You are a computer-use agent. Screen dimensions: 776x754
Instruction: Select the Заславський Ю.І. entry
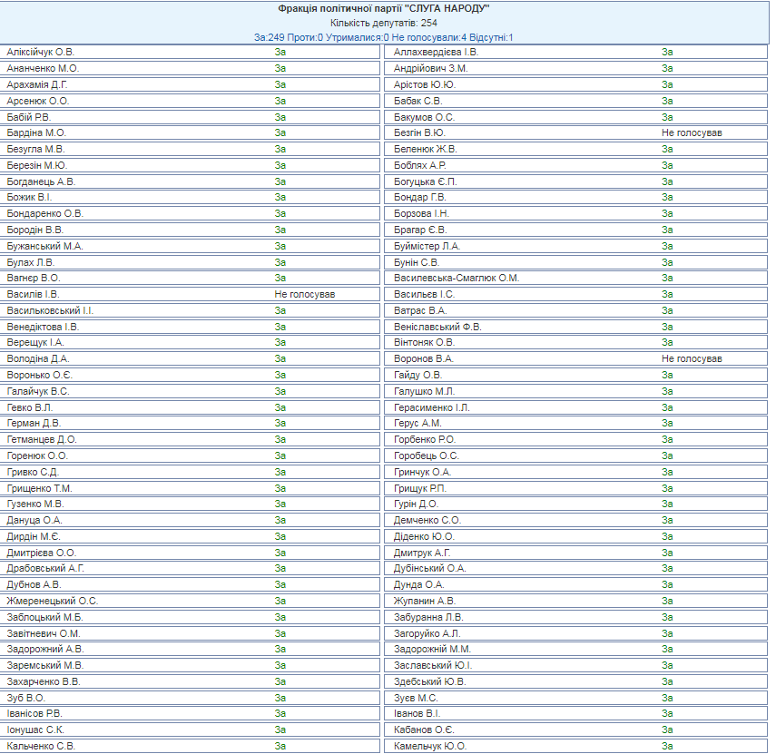tap(433, 665)
